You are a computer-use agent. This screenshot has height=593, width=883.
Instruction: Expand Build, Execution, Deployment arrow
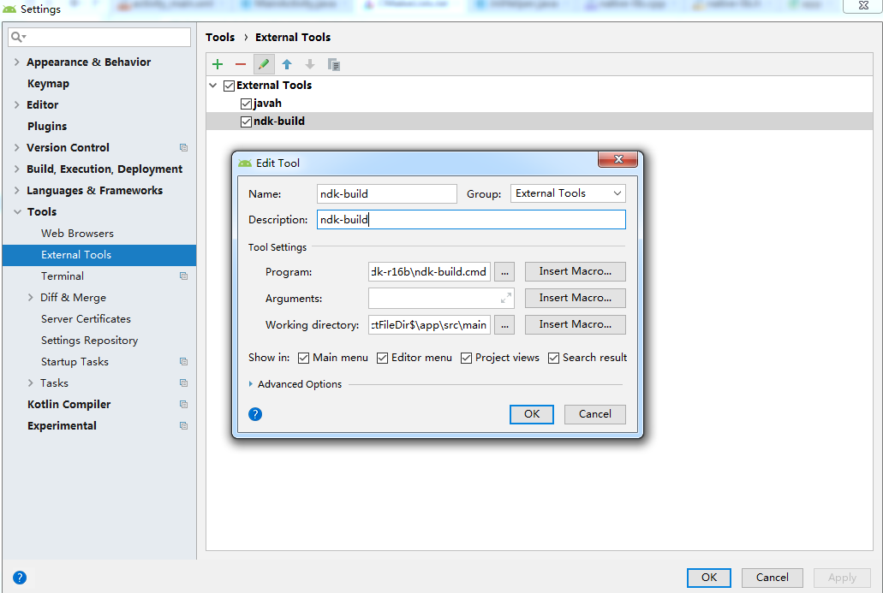point(16,169)
